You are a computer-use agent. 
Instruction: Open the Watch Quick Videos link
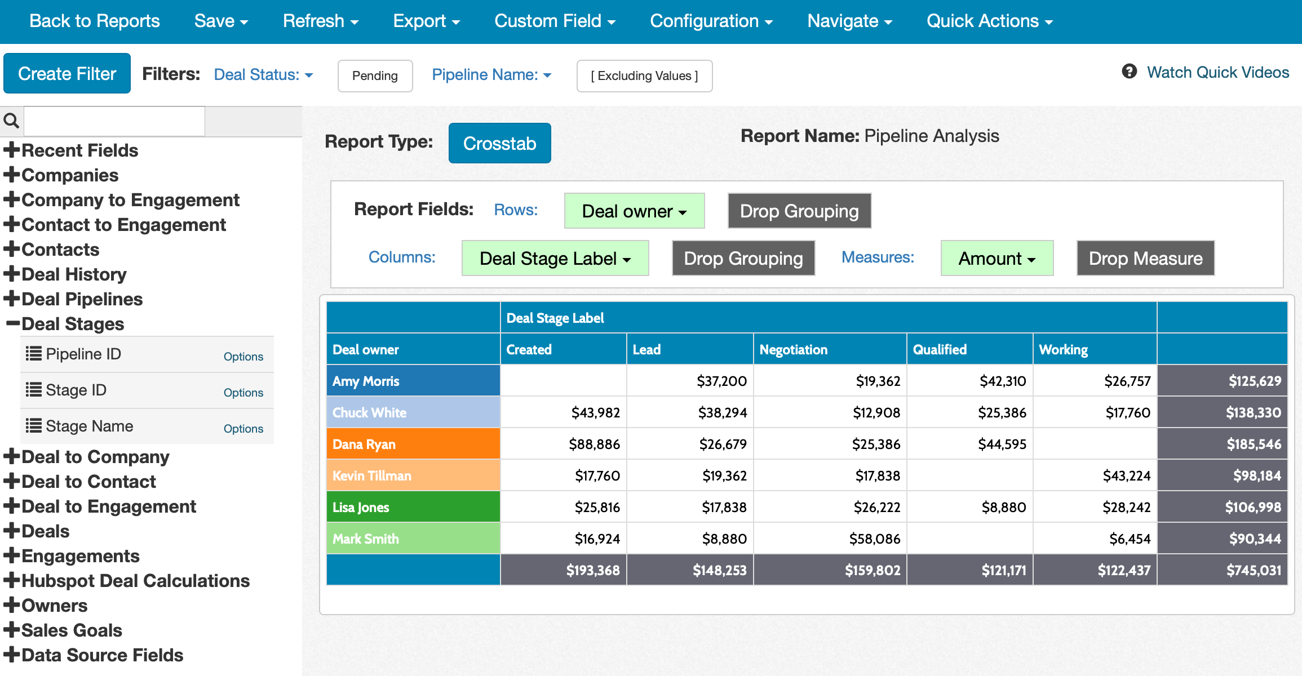(1217, 72)
